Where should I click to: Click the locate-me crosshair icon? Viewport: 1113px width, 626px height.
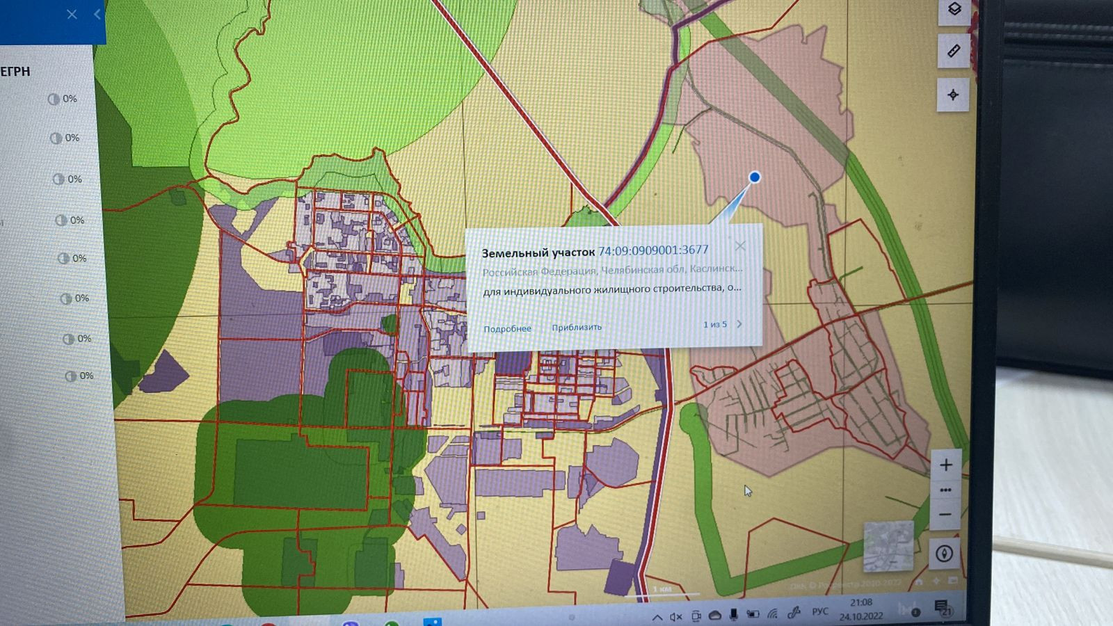pos(953,95)
